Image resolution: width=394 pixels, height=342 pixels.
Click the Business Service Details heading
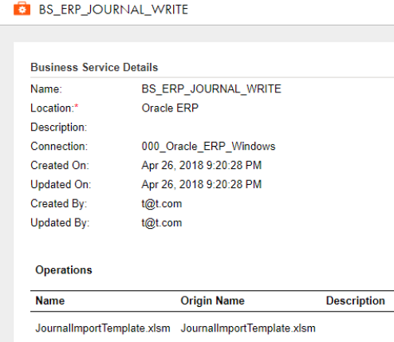pos(94,67)
